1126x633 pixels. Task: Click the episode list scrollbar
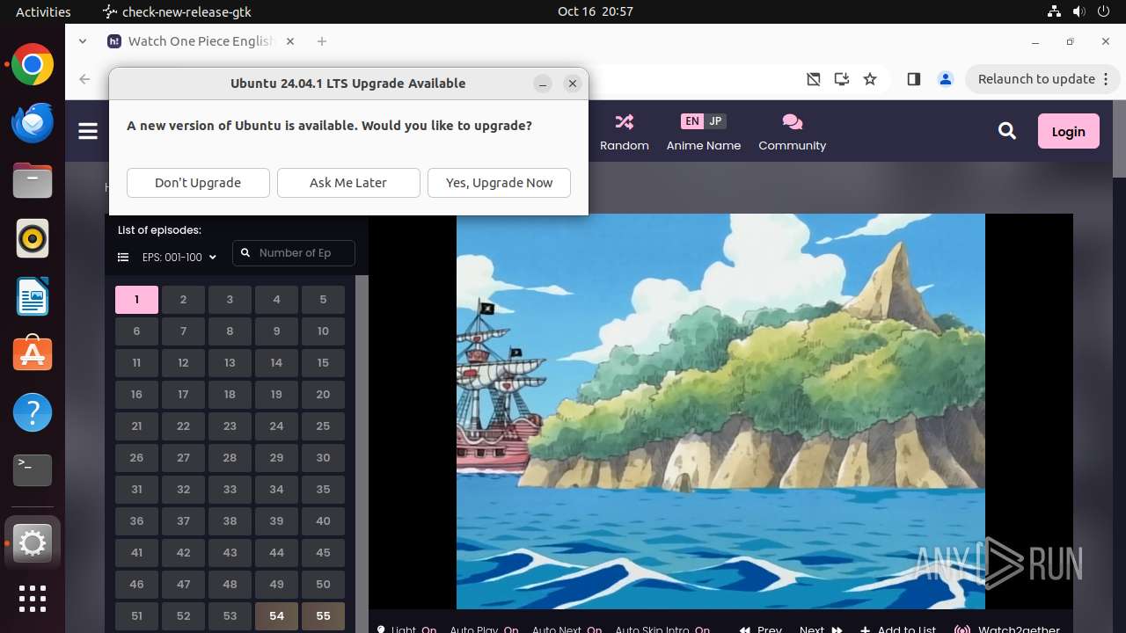(x=361, y=454)
